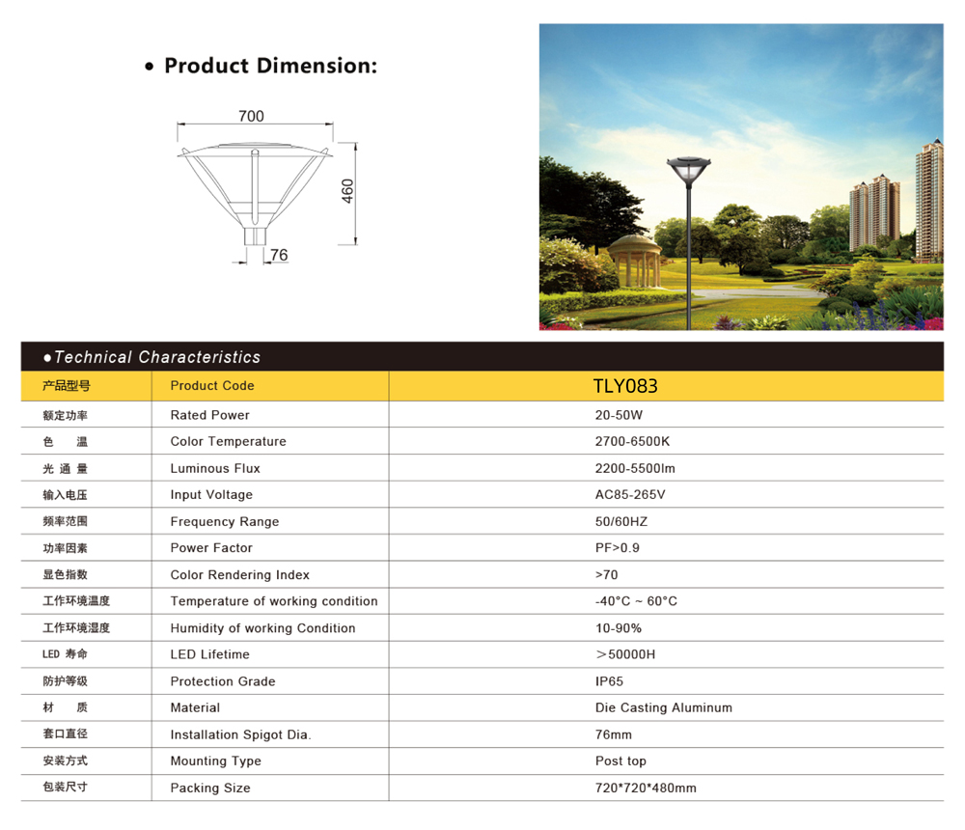Click the packing size value 720*720*480mm
Viewport: 965px width, 830px height.
click(646, 788)
